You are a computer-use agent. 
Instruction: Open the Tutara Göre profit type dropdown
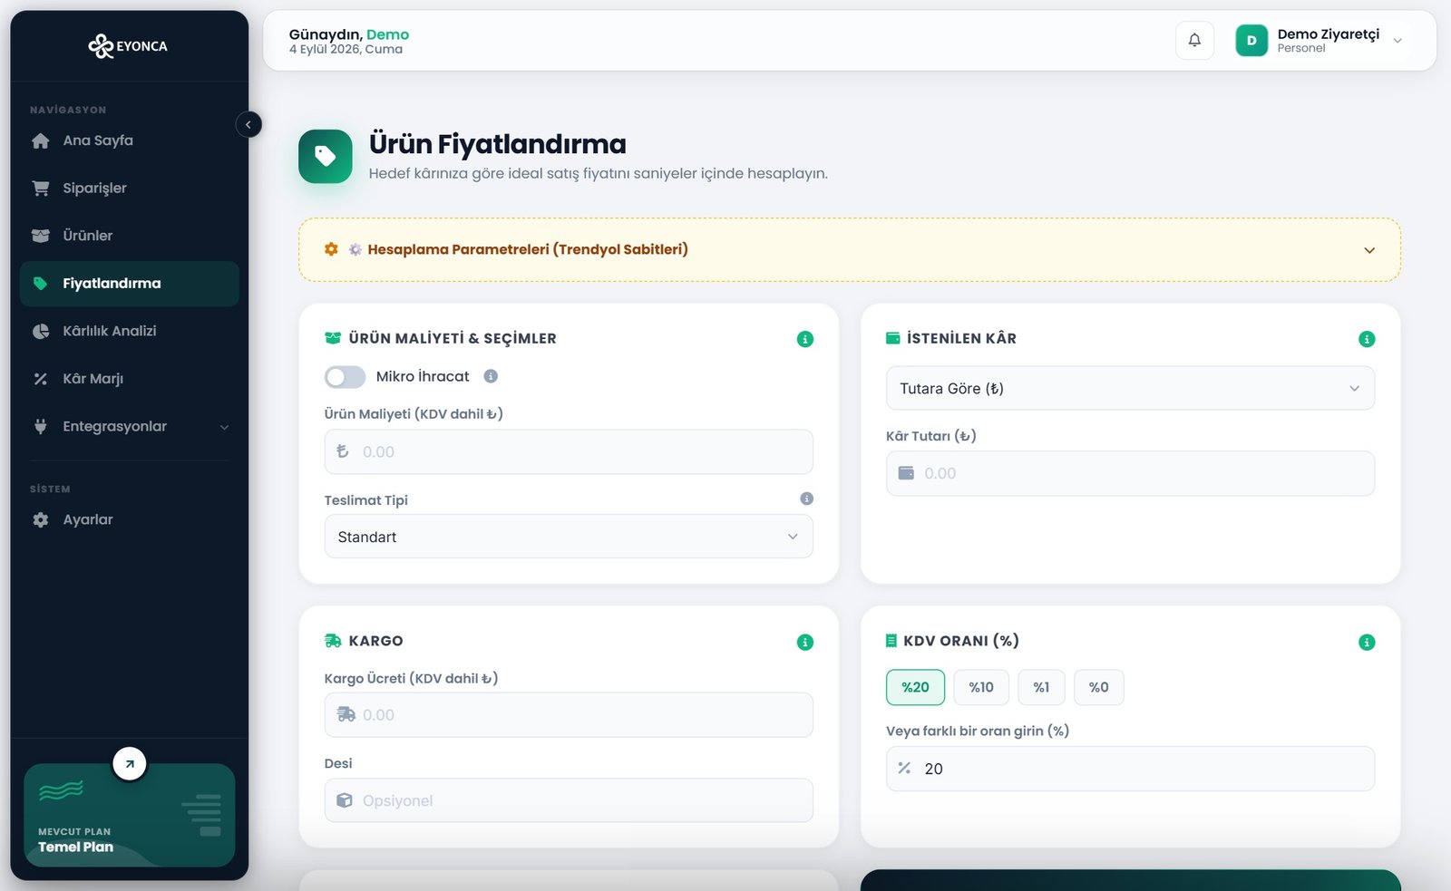(1130, 388)
